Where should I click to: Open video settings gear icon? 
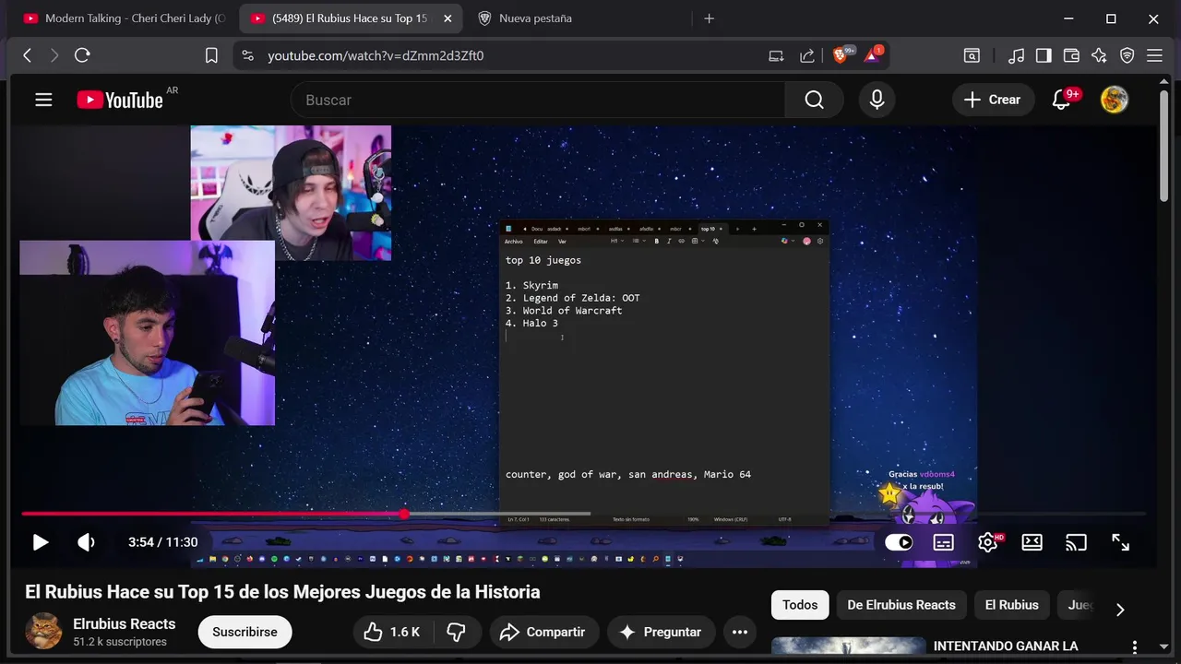pyautogui.click(x=988, y=542)
